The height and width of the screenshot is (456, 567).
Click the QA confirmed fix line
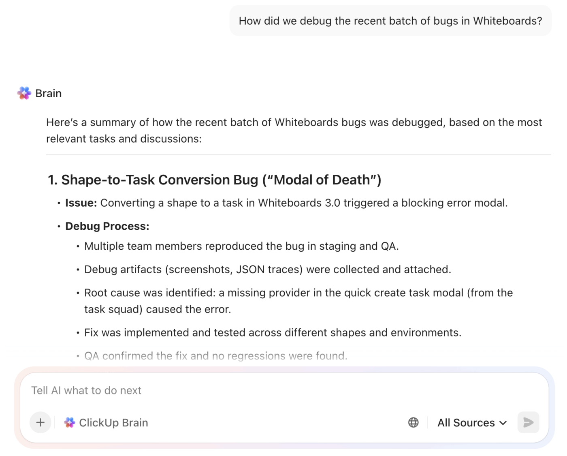215,355
